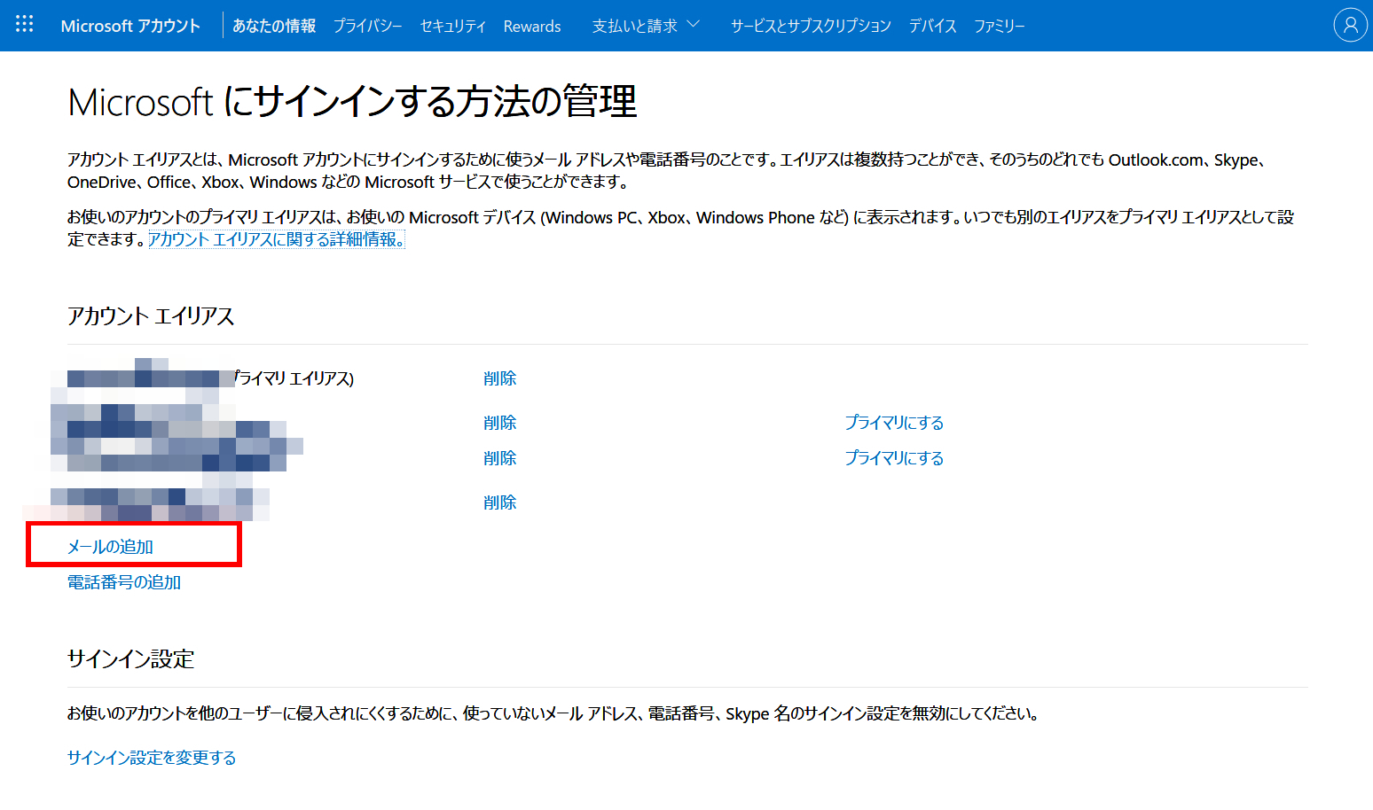1373x810 pixels.
Task: Click the first プライマリにする link
Action: pyautogui.click(x=893, y=423)
